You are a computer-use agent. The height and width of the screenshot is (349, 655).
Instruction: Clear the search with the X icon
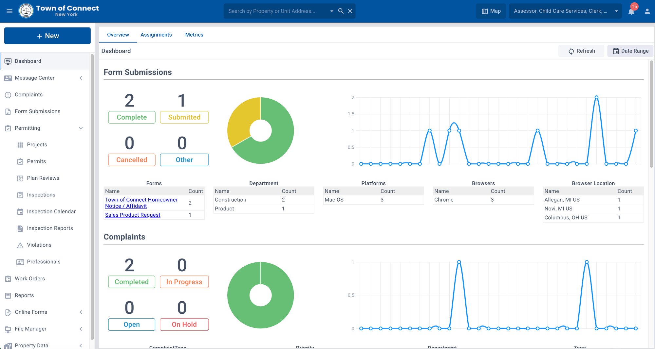pos(350,11)
